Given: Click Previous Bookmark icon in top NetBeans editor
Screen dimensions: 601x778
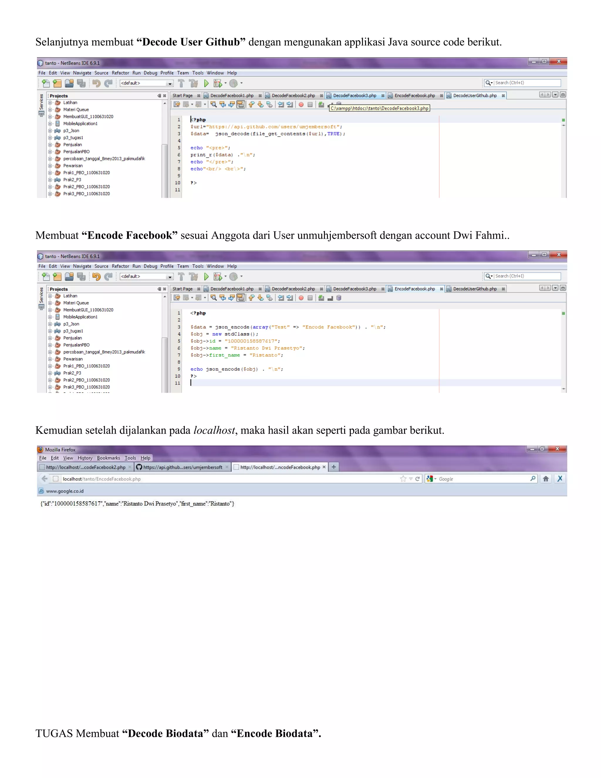Looking at the screenshot, I should pos(252,105).
